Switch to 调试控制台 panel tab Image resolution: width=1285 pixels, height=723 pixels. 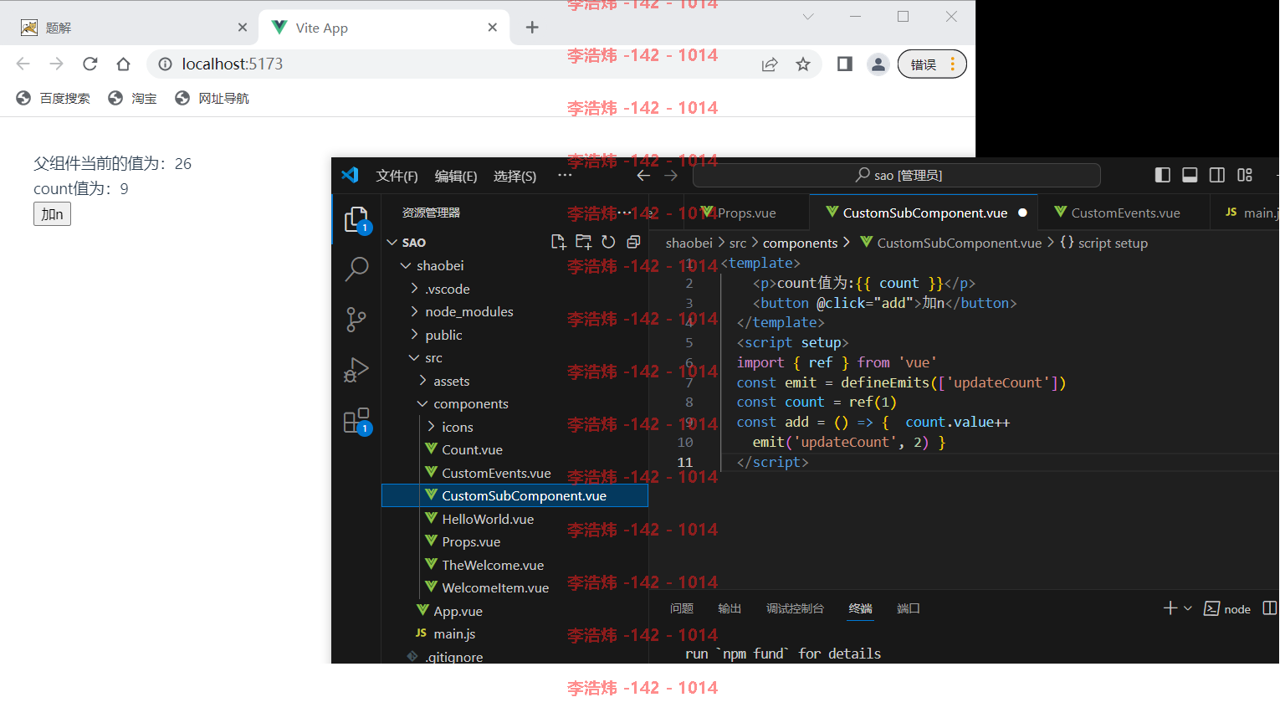[795, 608]
